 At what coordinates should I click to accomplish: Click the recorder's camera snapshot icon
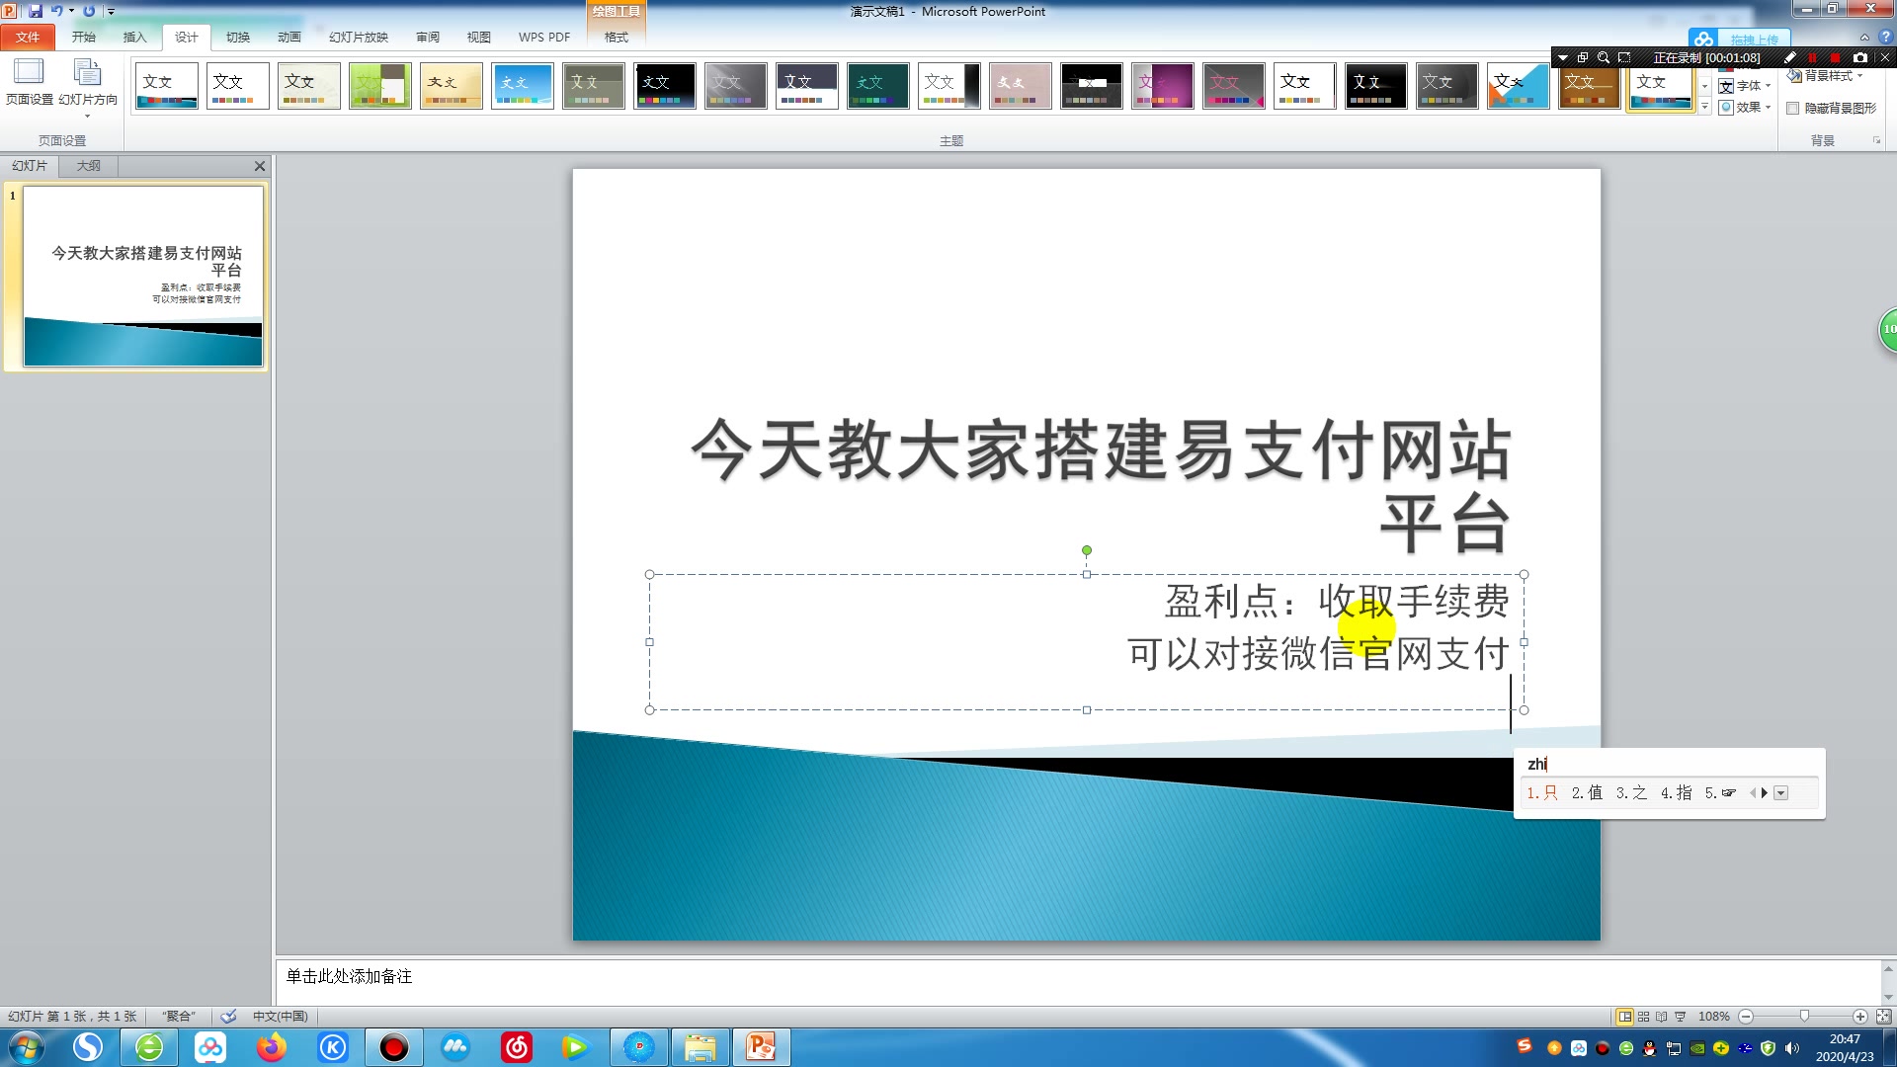(1860, 58)
